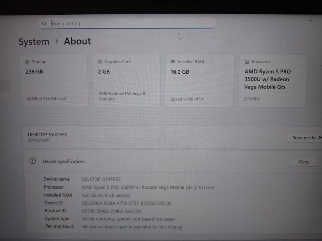
Task: Click the breadcrumb chevron after System
Action: click(57, 41)
